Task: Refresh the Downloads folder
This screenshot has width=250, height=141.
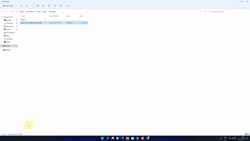Action: click(205, 11)
